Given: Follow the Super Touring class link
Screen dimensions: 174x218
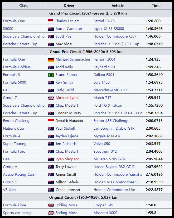Looking at the screenshot, I should 15,144.
